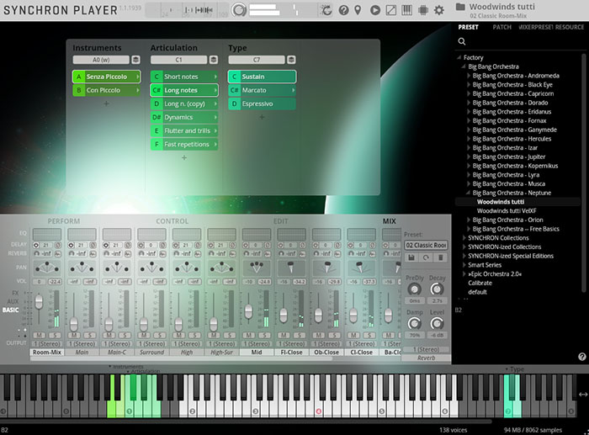Screen dimensions: 589x435
Task: Open the Room-Mix channel EQ display
Action: click(x=47, y=234)
